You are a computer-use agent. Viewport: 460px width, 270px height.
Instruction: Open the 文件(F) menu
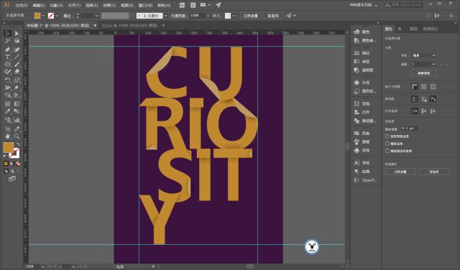[x=22, y=5]
